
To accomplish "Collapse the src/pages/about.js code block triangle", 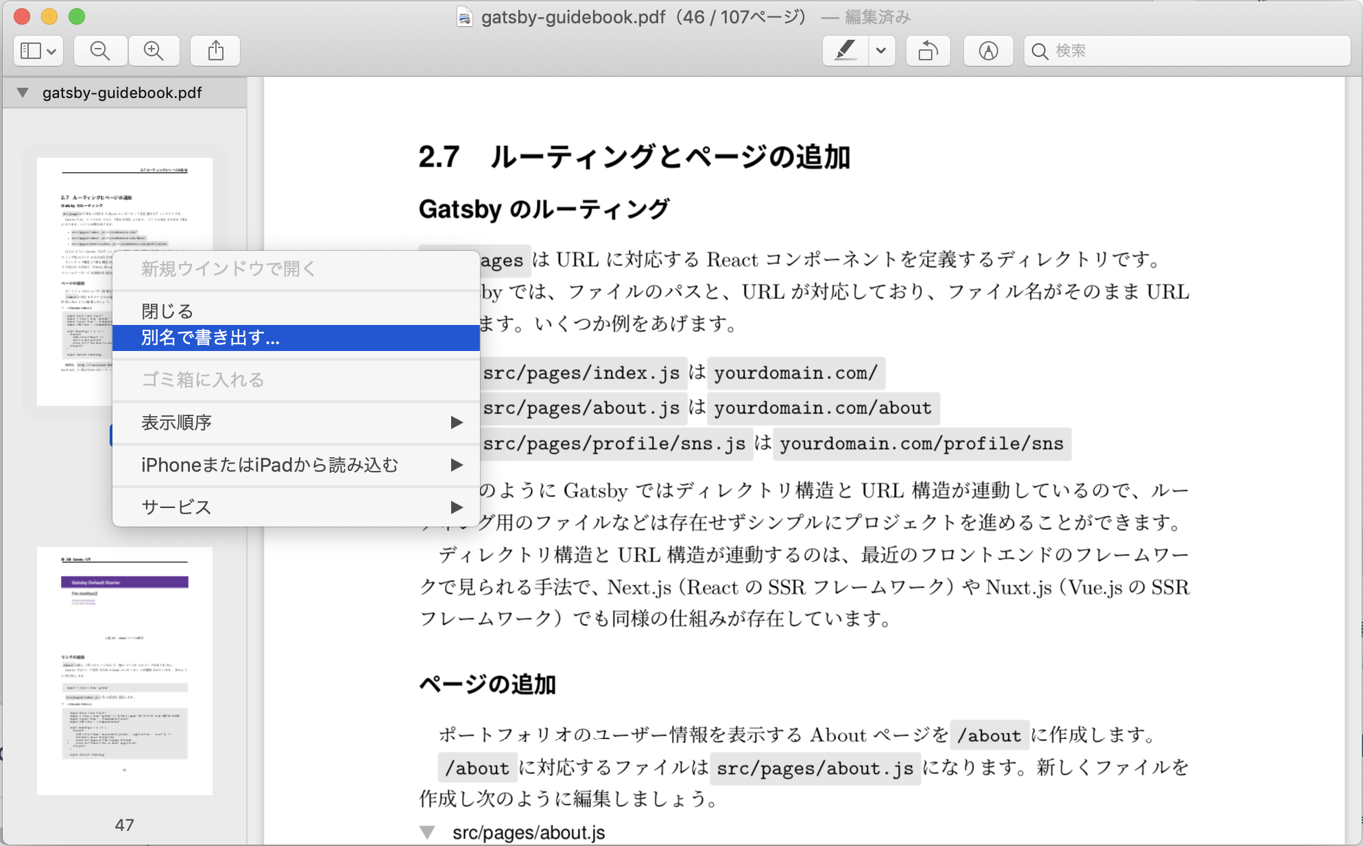I will click(427, 832).
